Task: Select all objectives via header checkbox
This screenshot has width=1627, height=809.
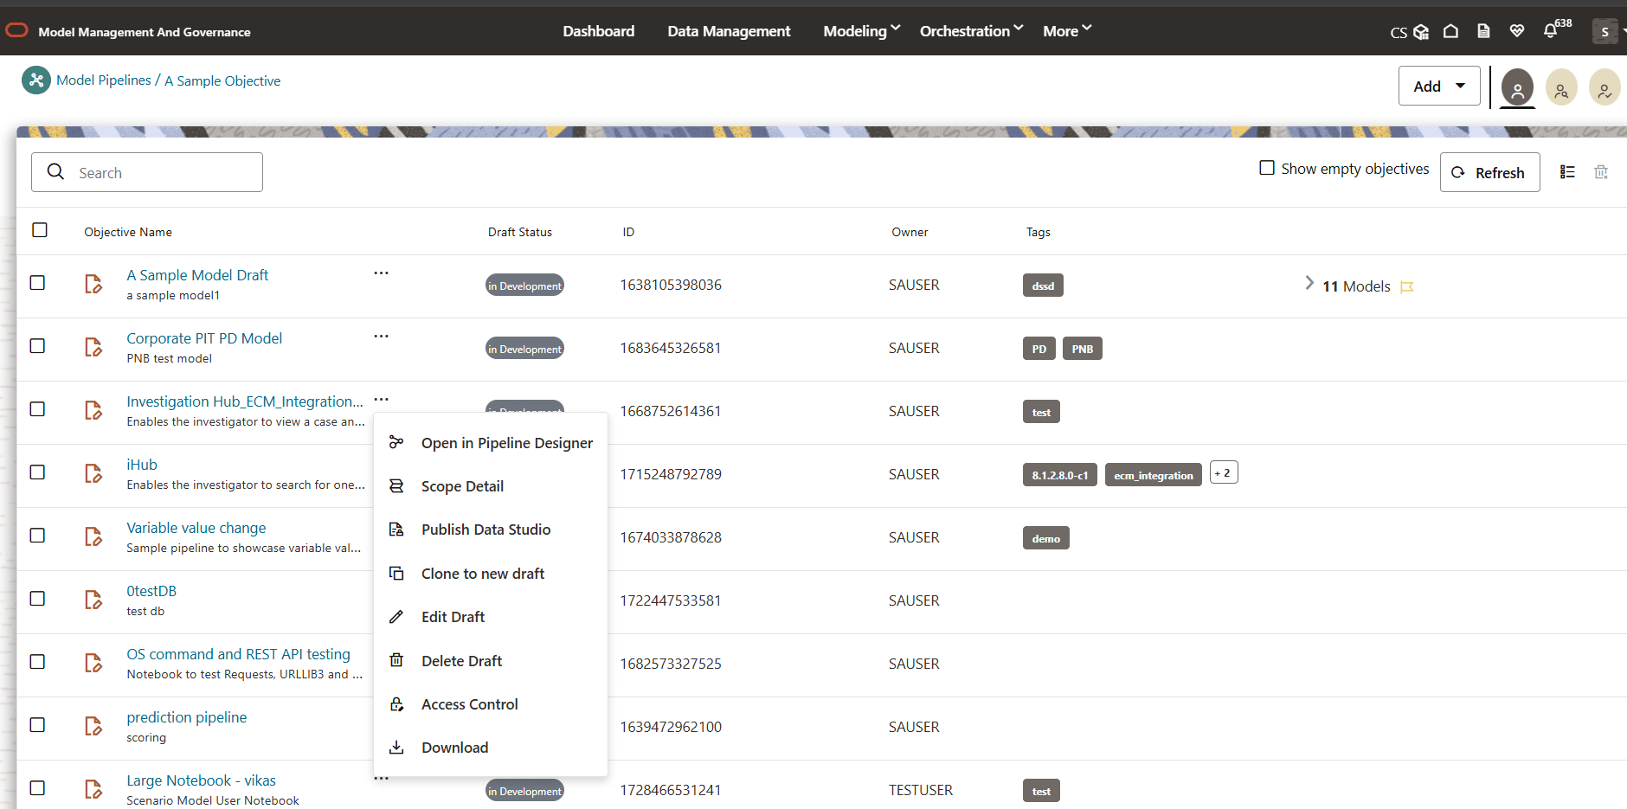Action: pyautogui.click(x=40, y=229)
